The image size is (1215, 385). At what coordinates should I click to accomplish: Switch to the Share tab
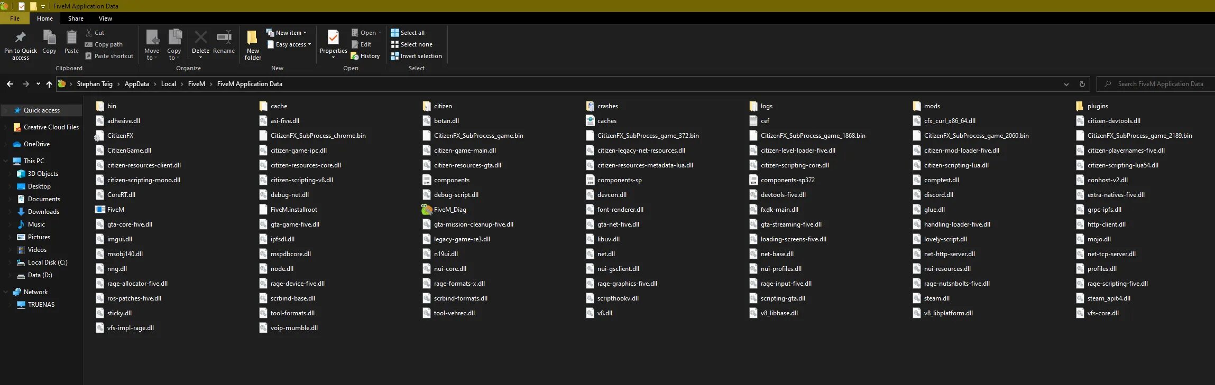(x=76, y=18)
